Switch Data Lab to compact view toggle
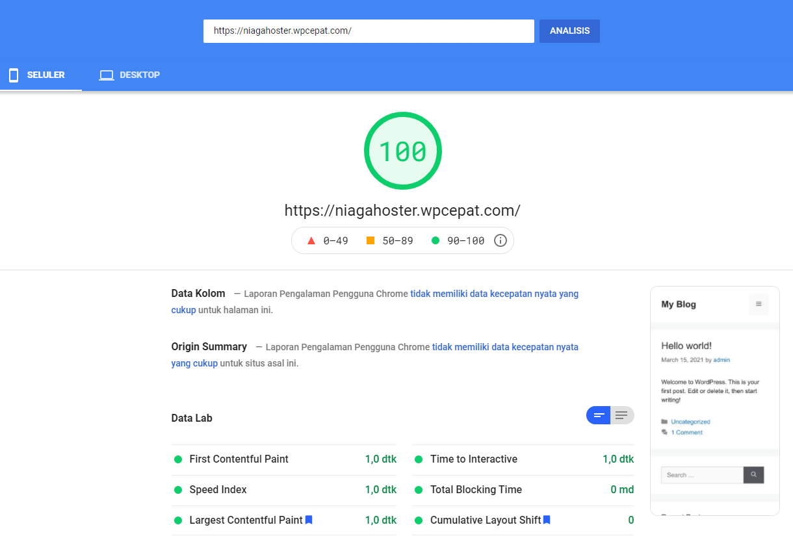Image resolution: width=793 pixels, height=538 pixels. (x=599, y=415)
